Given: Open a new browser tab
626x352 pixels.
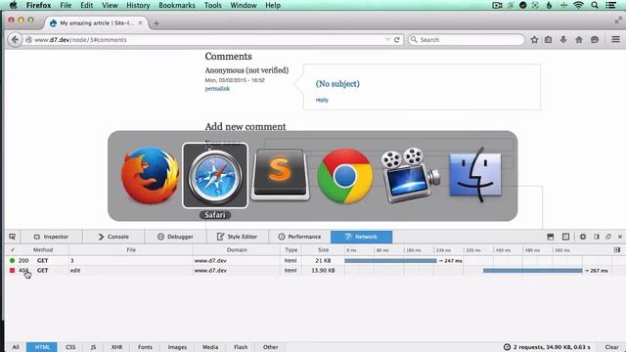Looking at the screenshot, I should point(156,23).
